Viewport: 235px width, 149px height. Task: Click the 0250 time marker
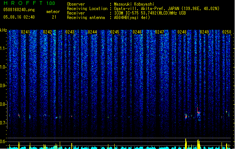point(227,32)
